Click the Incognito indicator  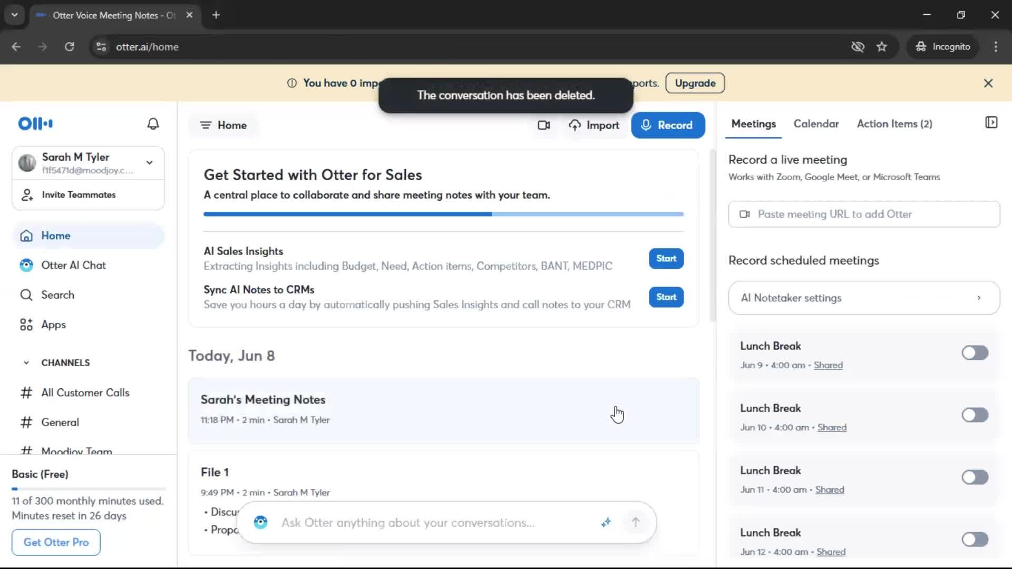[x=943, y=47]
